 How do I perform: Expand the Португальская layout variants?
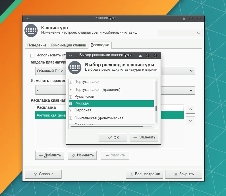[x=71, y=82]
